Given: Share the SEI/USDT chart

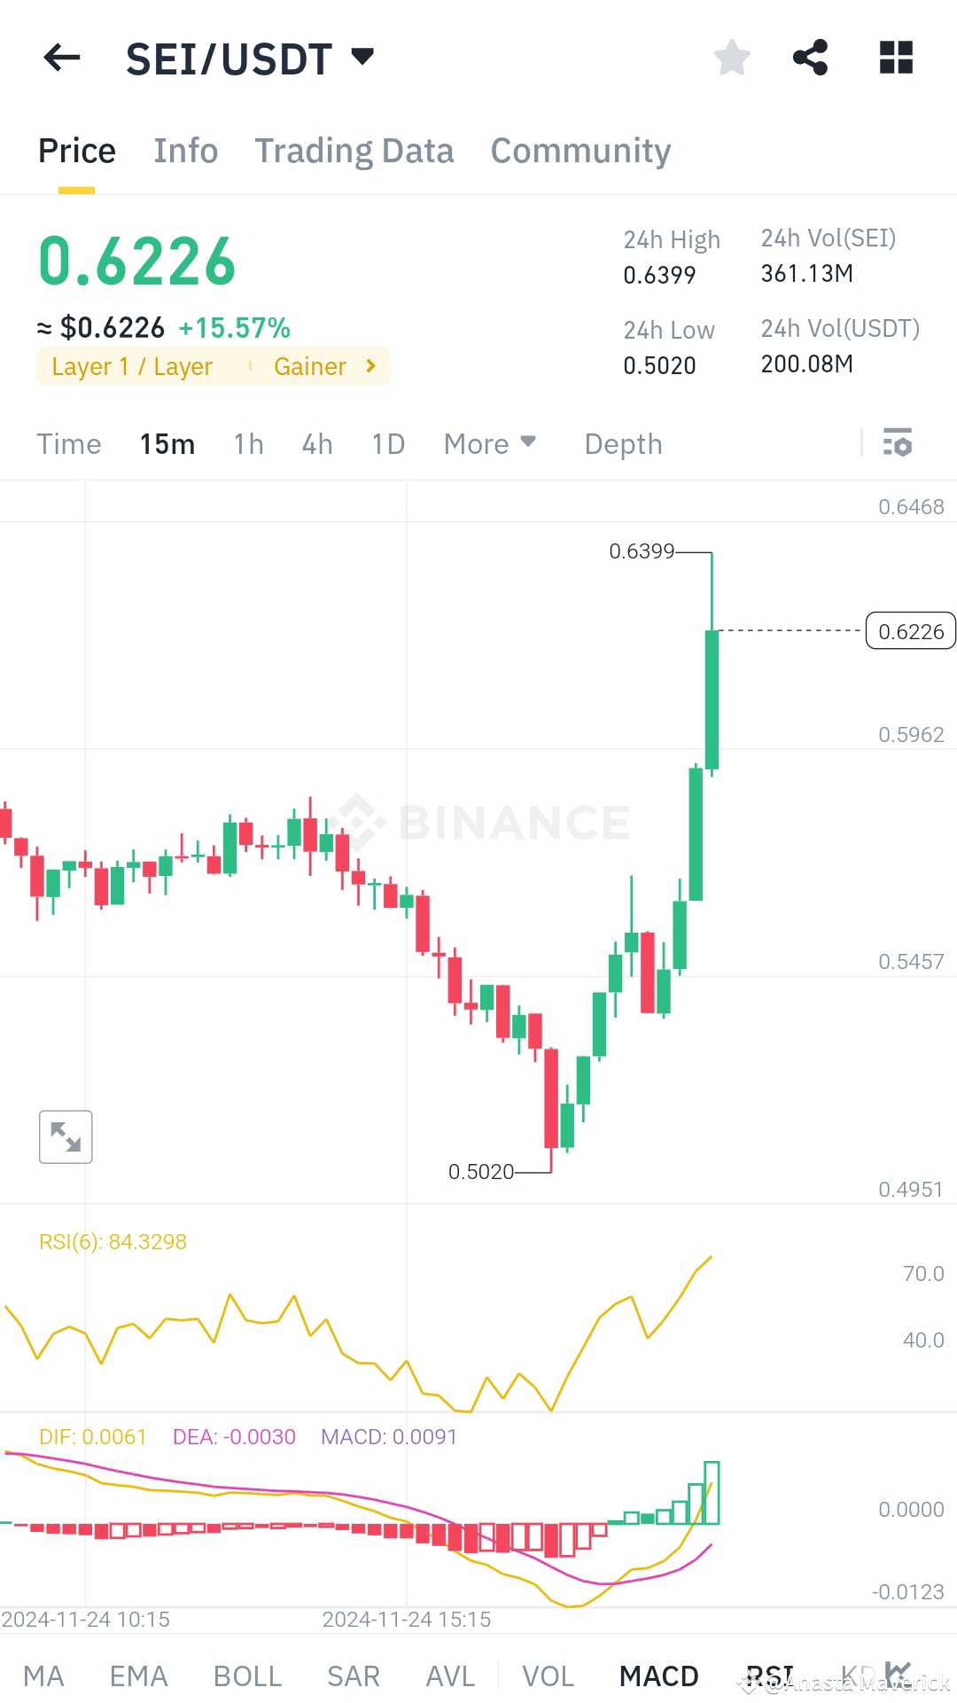Looking at the screenshot, I should click(811, 57).
